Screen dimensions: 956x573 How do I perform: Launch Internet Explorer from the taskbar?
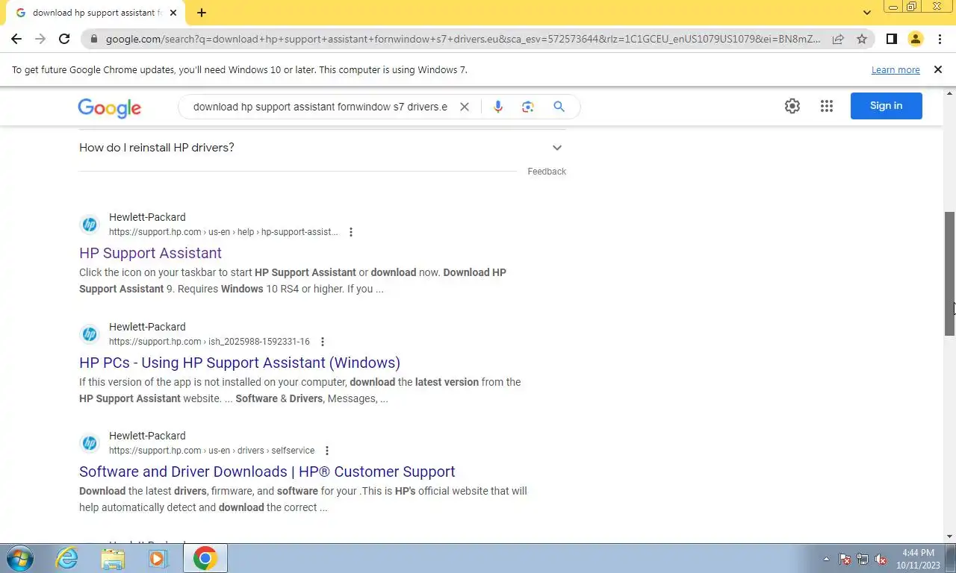click(67, 558)
